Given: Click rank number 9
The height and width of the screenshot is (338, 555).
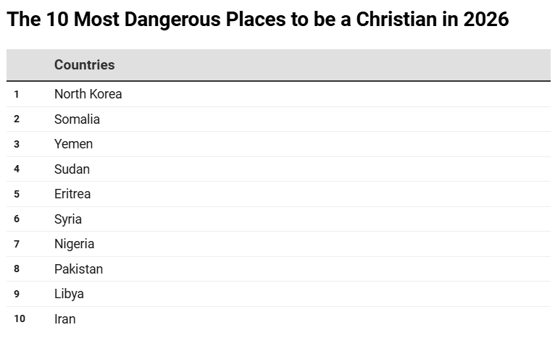Looking at the screenshot, I should (x=17, y=294).
